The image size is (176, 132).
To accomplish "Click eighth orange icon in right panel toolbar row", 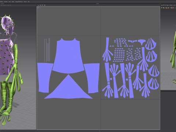I will pyautogui.click(x=173, y=8).
